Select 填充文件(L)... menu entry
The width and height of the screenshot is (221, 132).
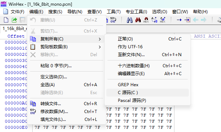coord(67,119)
